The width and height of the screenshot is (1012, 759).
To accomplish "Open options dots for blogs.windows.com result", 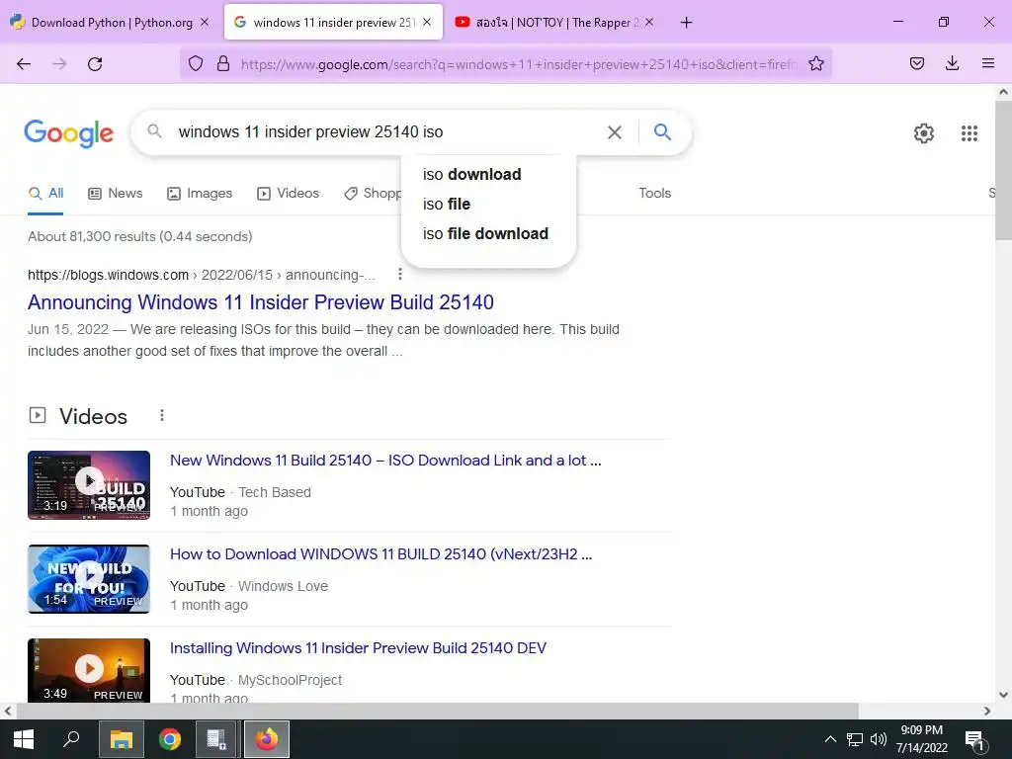I will tap(400, 275).
